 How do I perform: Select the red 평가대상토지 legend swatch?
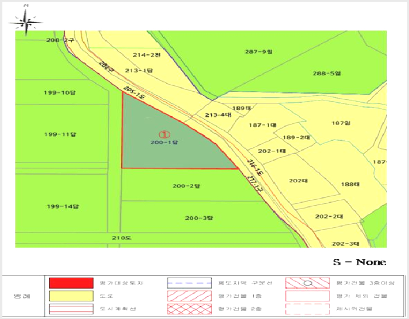coord(71,283)
